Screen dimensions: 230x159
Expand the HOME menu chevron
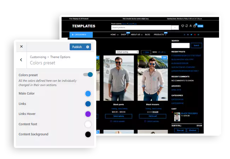pos(117,35)
